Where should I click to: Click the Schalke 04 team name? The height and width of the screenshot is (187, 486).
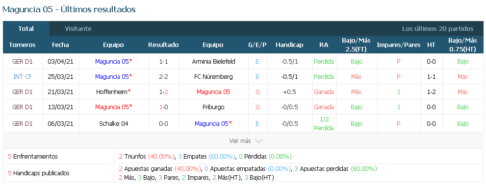pyautogui.click(x=113, y=123)
